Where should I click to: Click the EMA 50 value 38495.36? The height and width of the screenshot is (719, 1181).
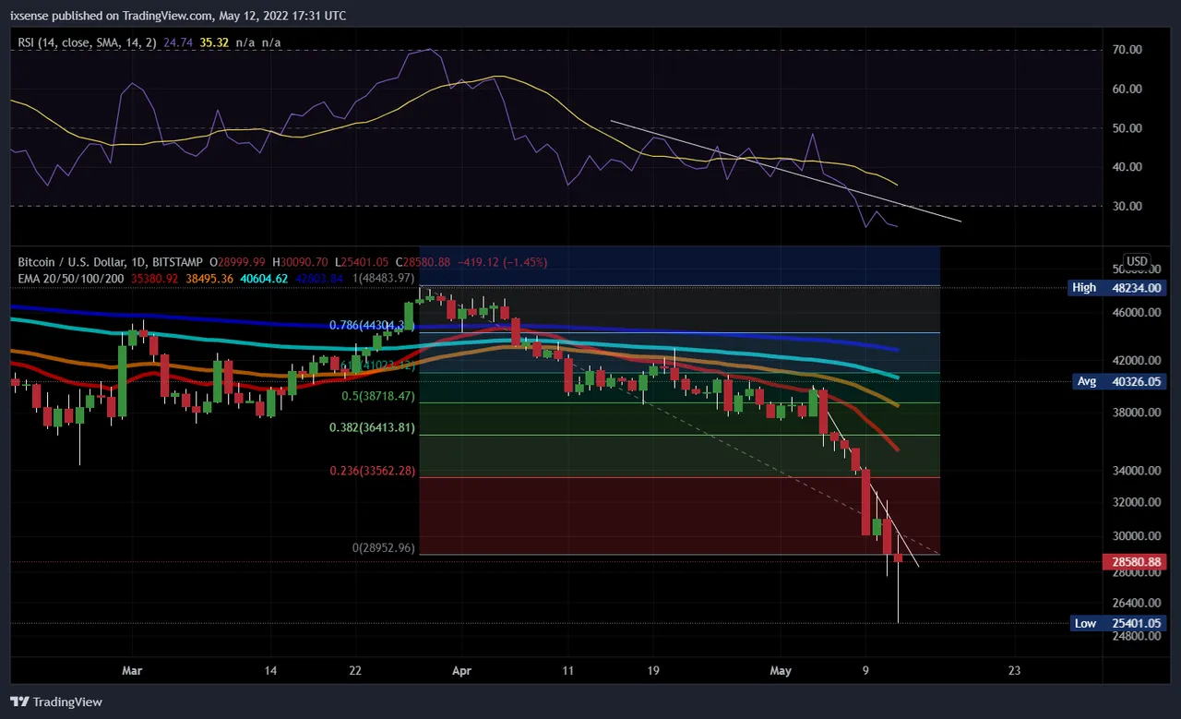point(210,278)
